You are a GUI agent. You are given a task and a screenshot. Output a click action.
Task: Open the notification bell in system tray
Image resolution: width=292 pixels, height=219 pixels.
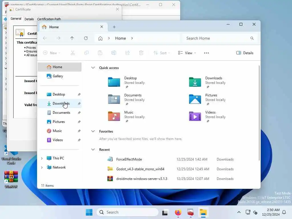point(284,212)
